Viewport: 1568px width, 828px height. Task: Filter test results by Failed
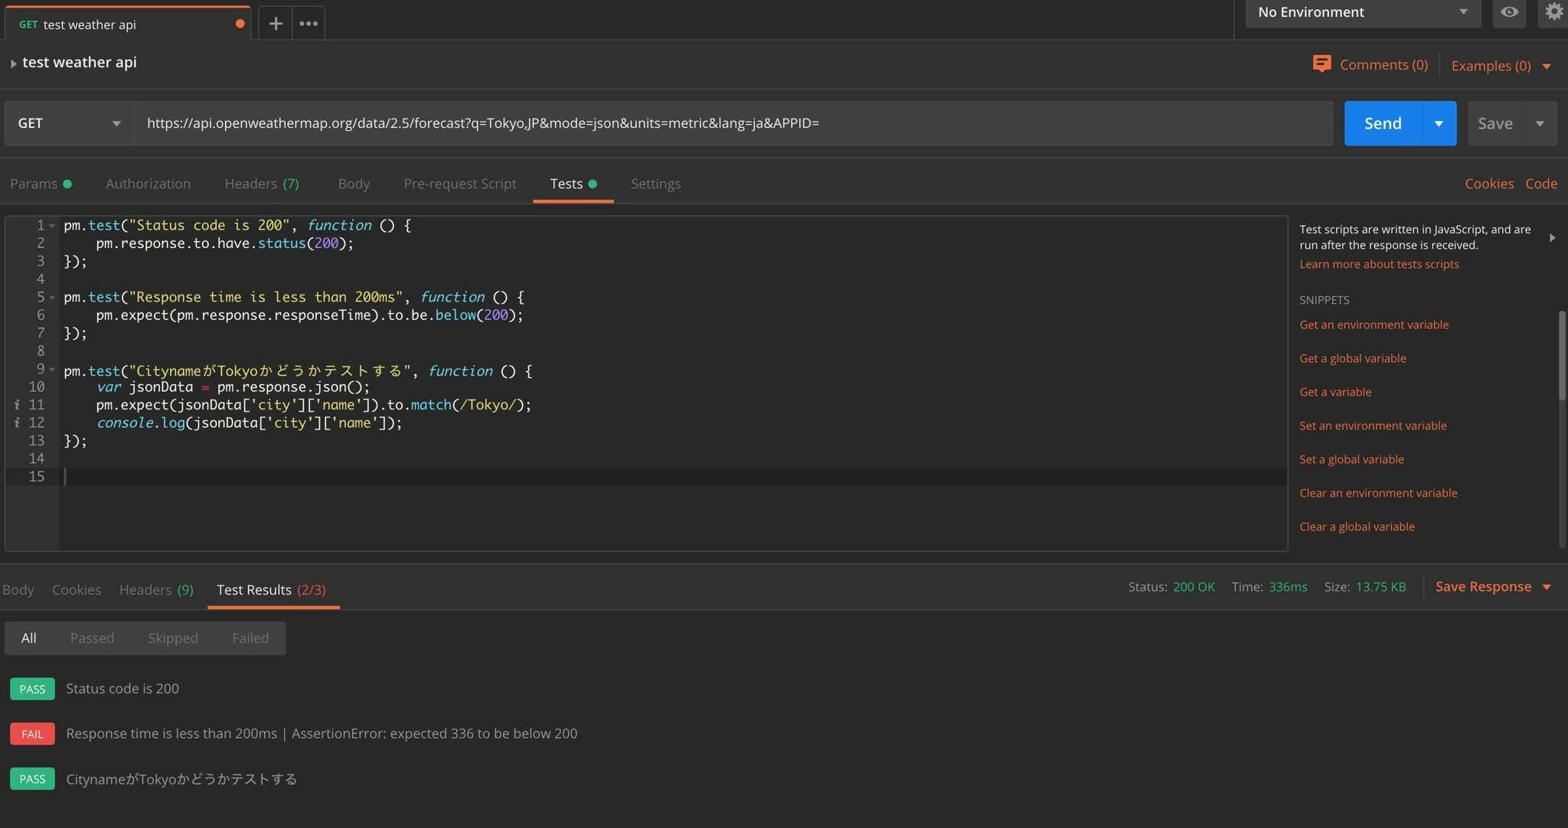click(x=250, y=638)
